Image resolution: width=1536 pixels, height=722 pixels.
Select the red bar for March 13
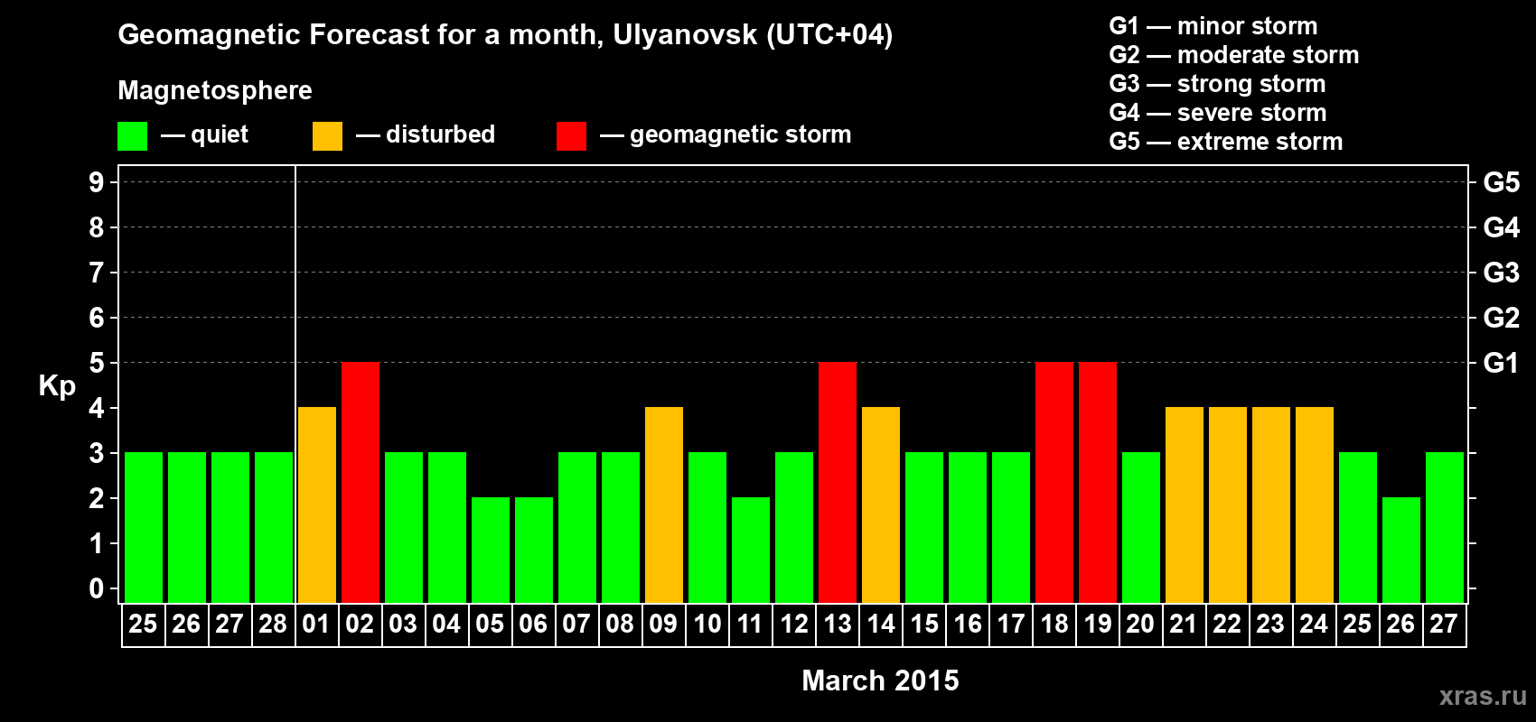coord(838,483)
